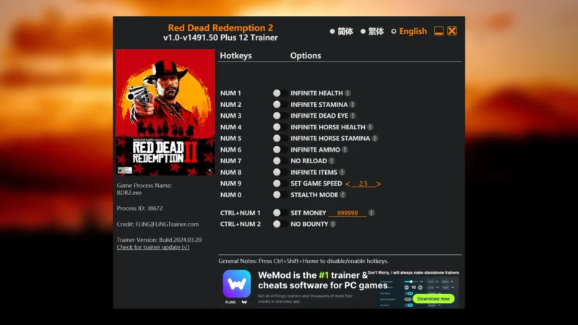578x325 pixels.
Task: View info icon beside Infinite Items
Action: point(342,172)
